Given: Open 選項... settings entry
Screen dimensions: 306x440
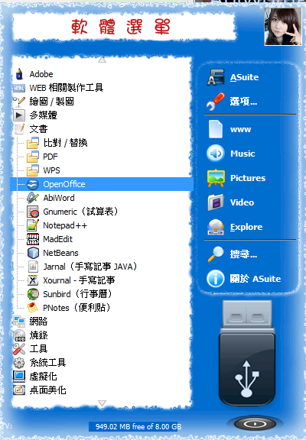Looking at the screenshot, I should (x=243, y=102).
